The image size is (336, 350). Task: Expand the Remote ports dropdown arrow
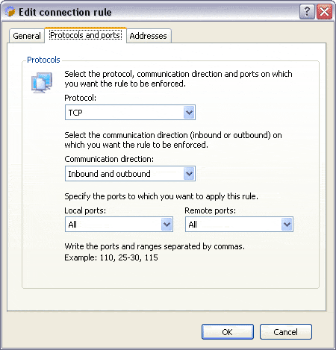[x=287, y=225]
